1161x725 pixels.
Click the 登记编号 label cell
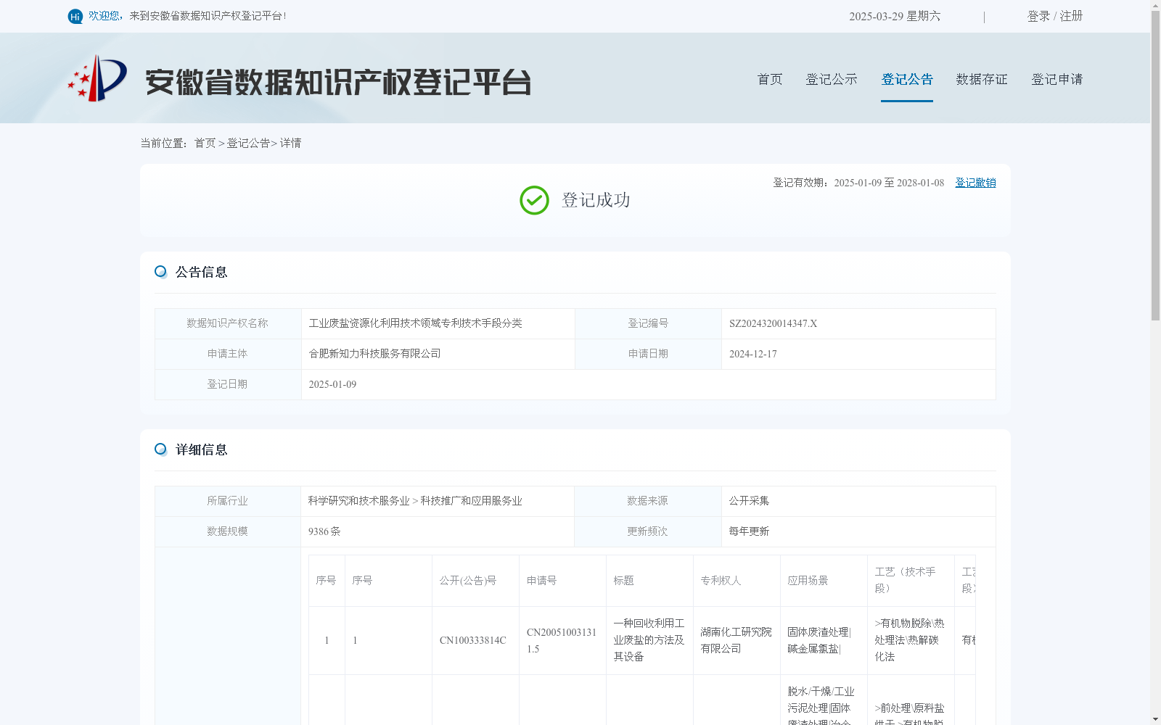(648, 323)
